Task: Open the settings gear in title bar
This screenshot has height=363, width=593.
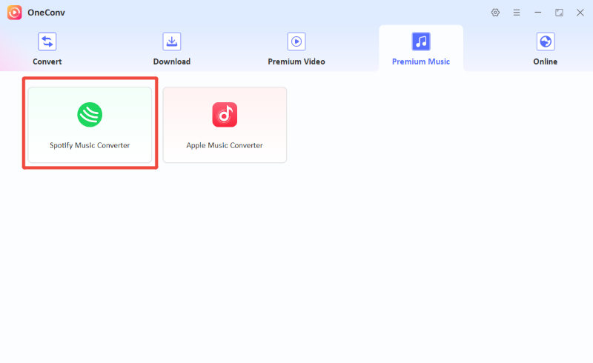Action: [495, 13]
